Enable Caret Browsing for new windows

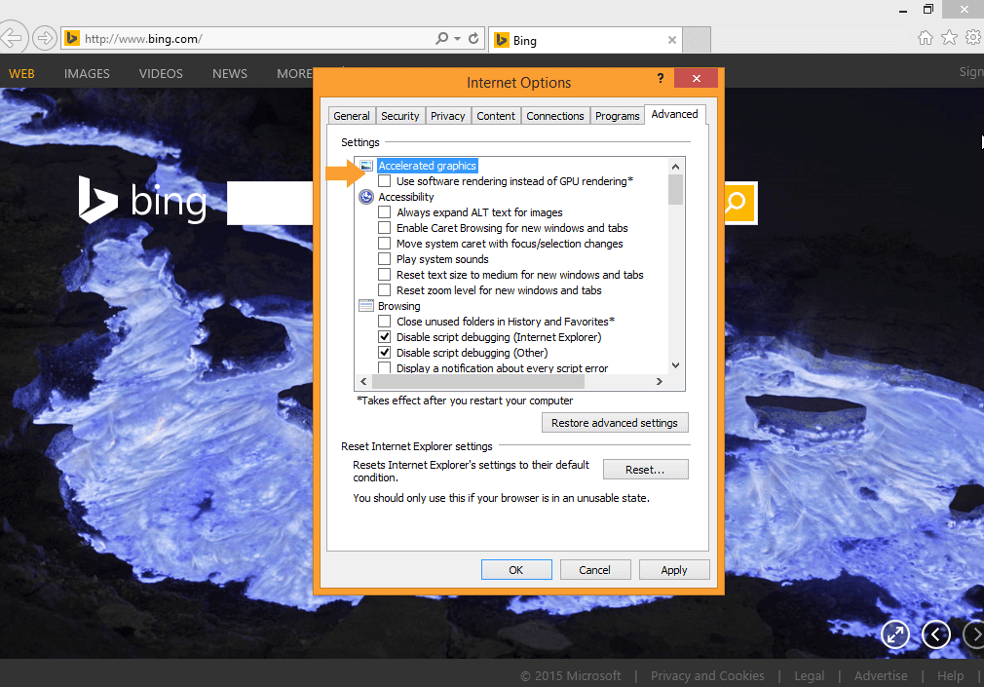click(x=385, y=228)
